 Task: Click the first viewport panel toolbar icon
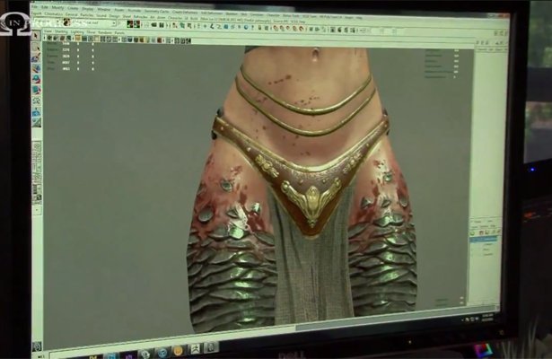(45, 39)
